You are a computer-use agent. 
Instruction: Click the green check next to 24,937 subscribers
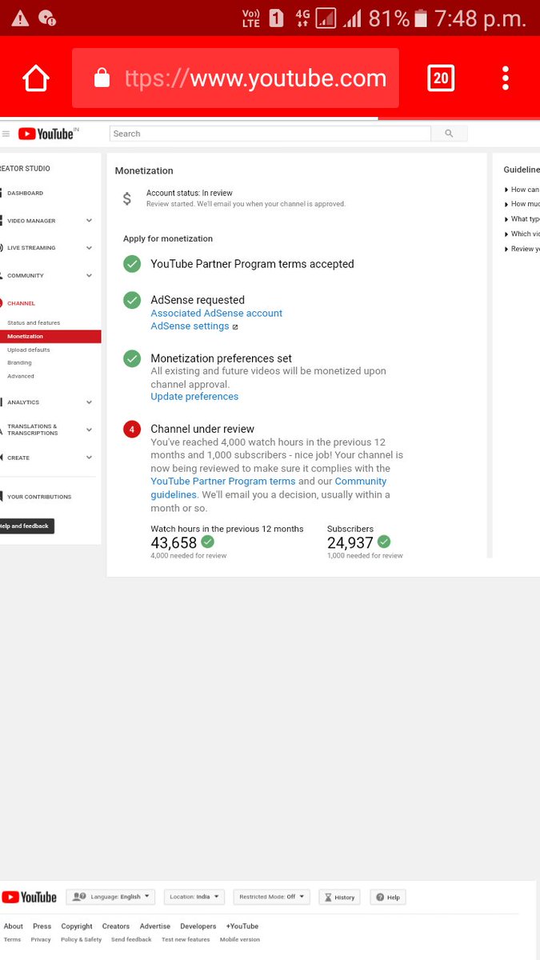pyautogui.click(x=384, y=542)
